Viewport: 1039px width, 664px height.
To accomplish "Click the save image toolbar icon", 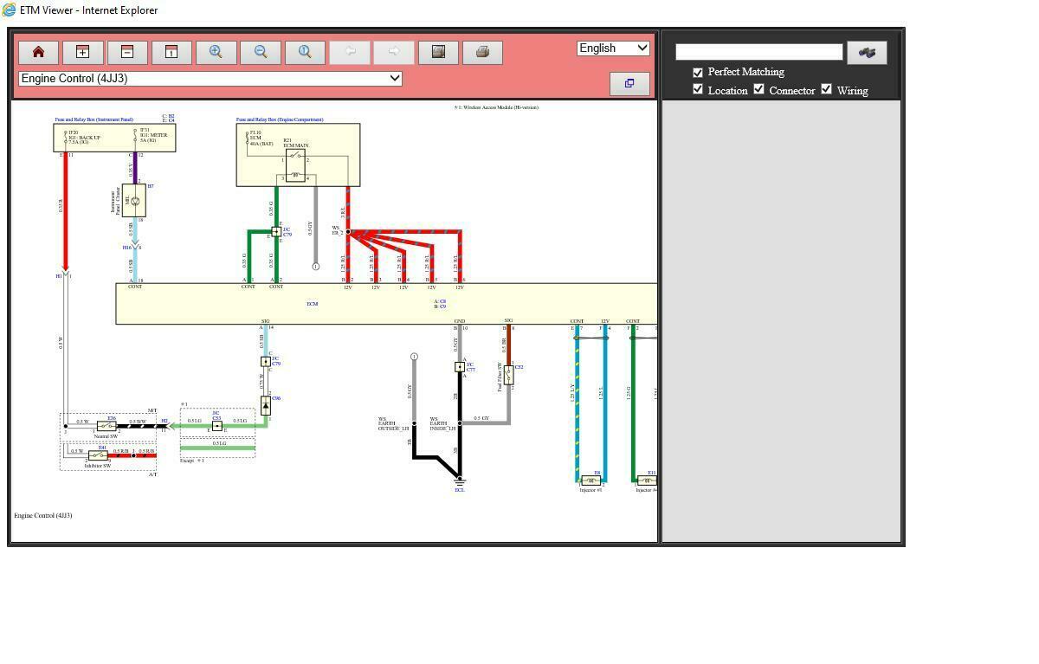I will pos(438,52).
